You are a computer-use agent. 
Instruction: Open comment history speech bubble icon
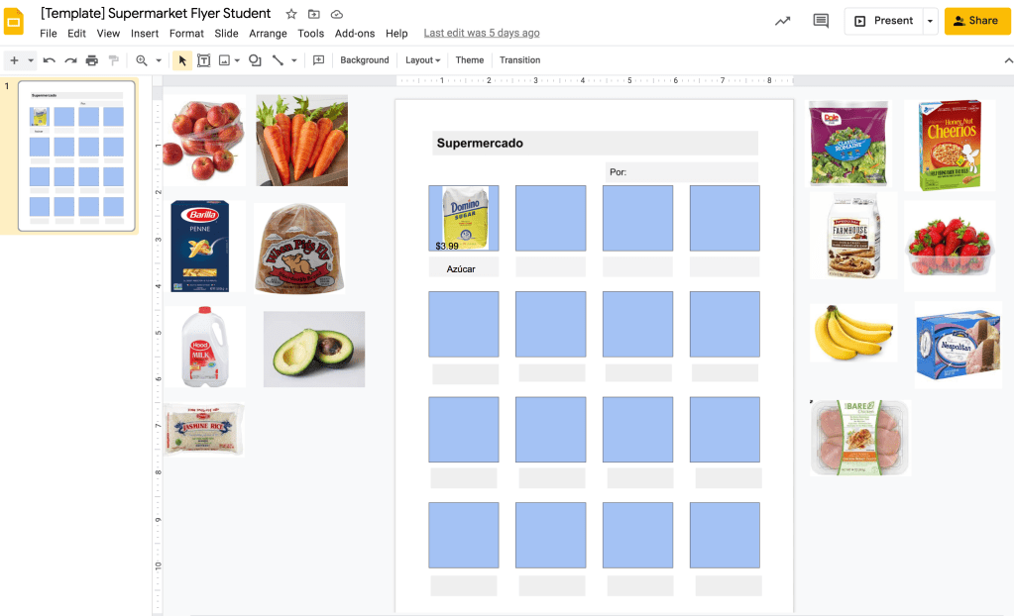[x=820, y=21]
